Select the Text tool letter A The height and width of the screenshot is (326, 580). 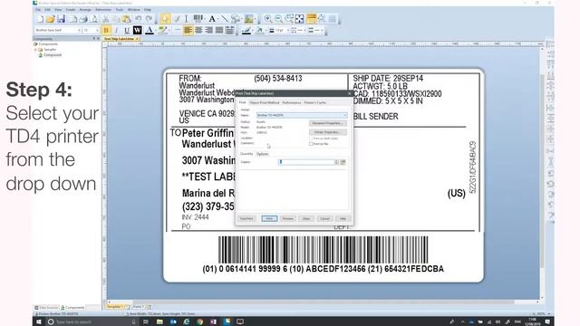pos(212,19)
